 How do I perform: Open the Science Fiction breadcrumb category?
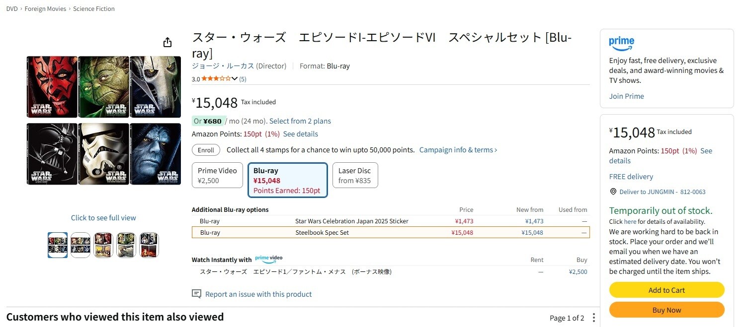(x=94, y=9)
